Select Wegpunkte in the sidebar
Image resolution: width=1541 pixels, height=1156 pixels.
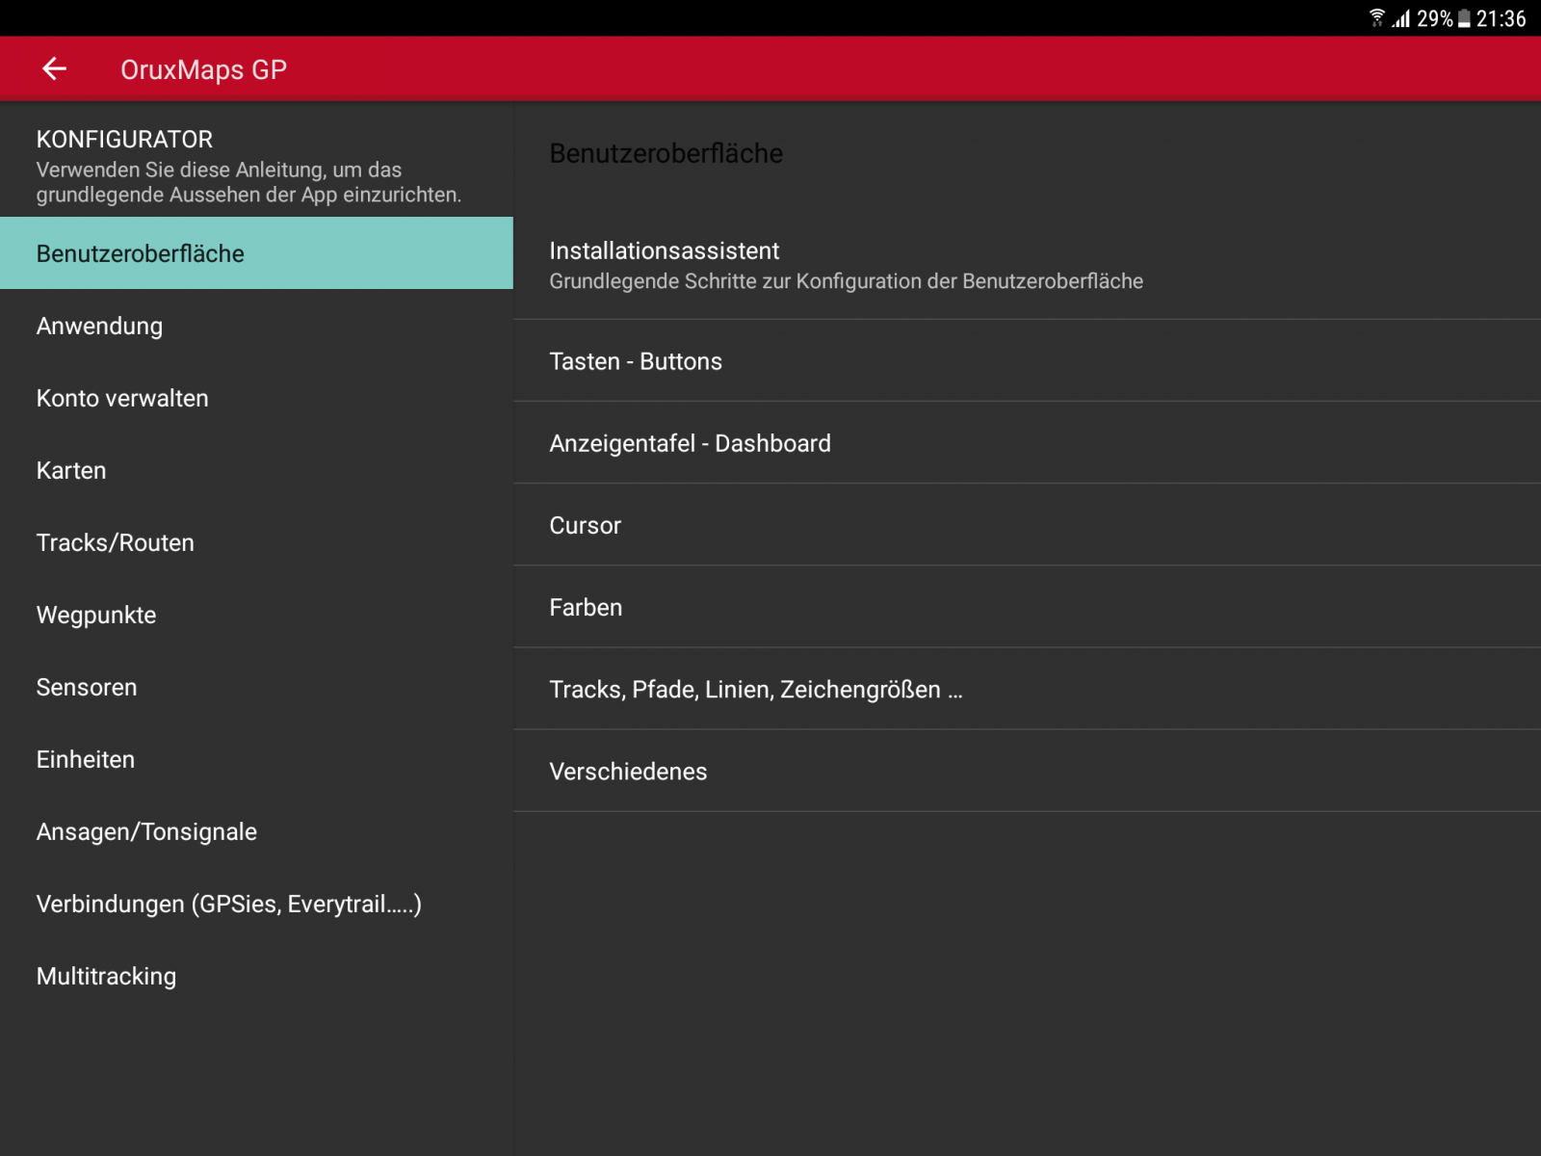(256, 615)
